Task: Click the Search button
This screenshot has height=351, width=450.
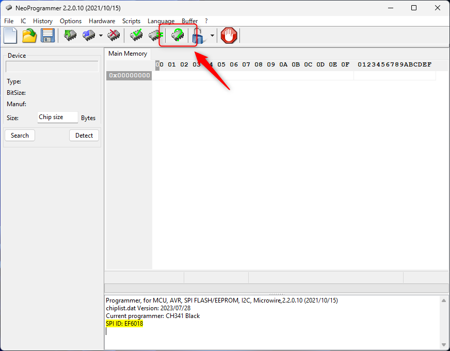Action: coord(20,136)
